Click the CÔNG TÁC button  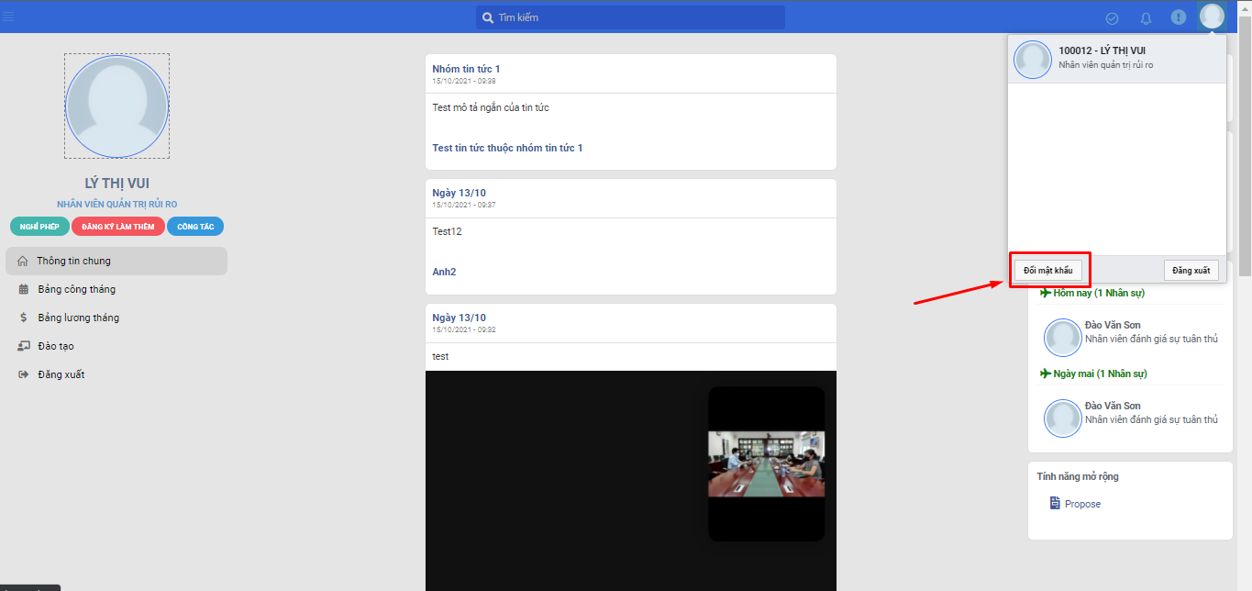click(195, 227)
